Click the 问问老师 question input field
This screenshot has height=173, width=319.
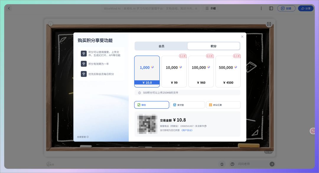tap(252, 164)
